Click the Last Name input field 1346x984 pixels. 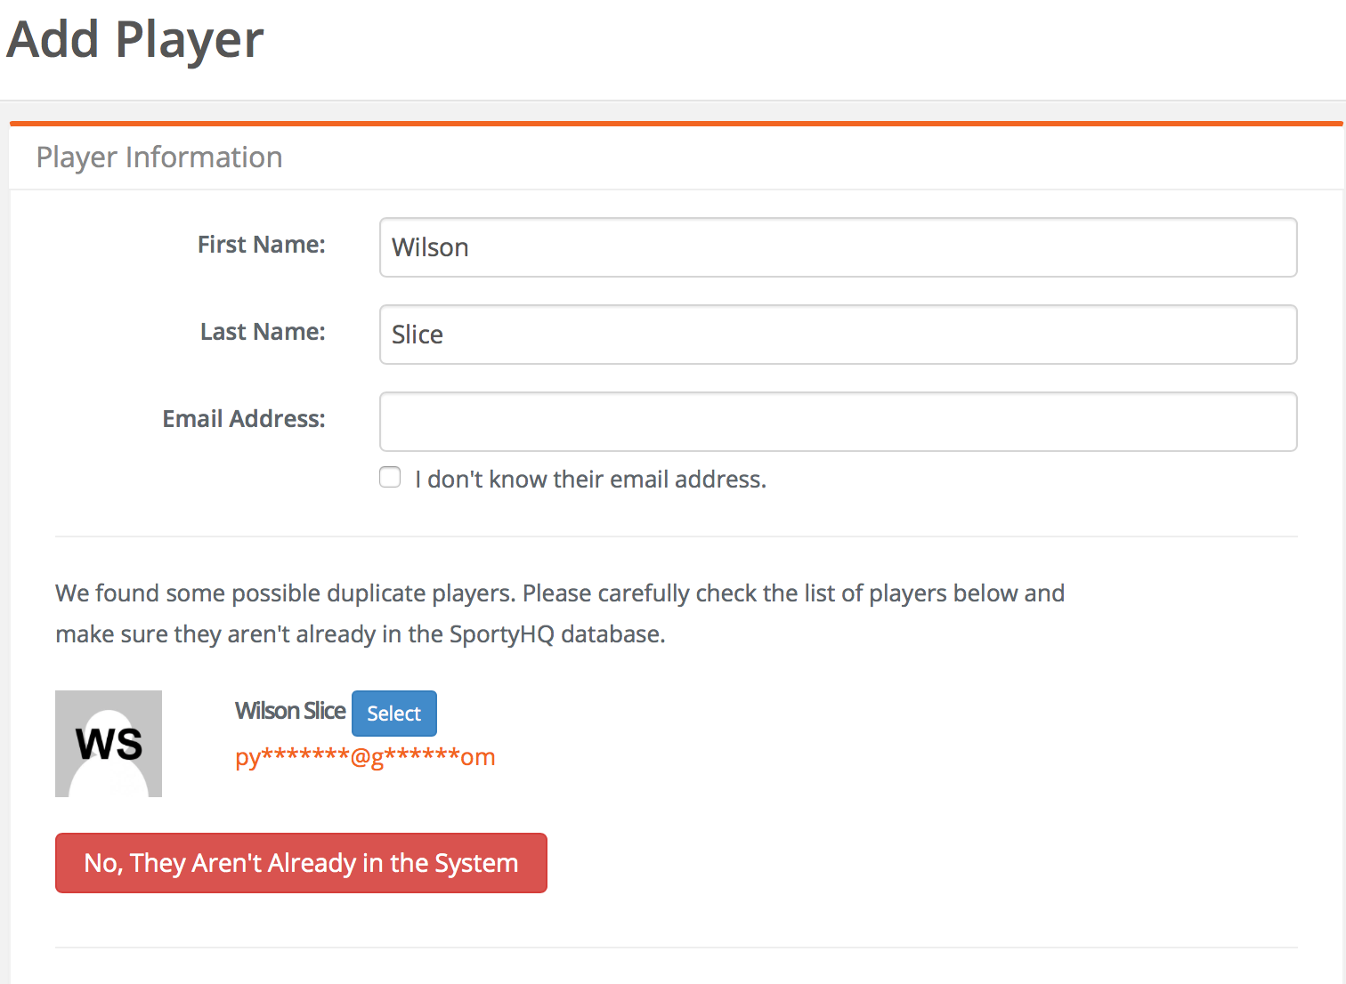click(x=838, y=335)
